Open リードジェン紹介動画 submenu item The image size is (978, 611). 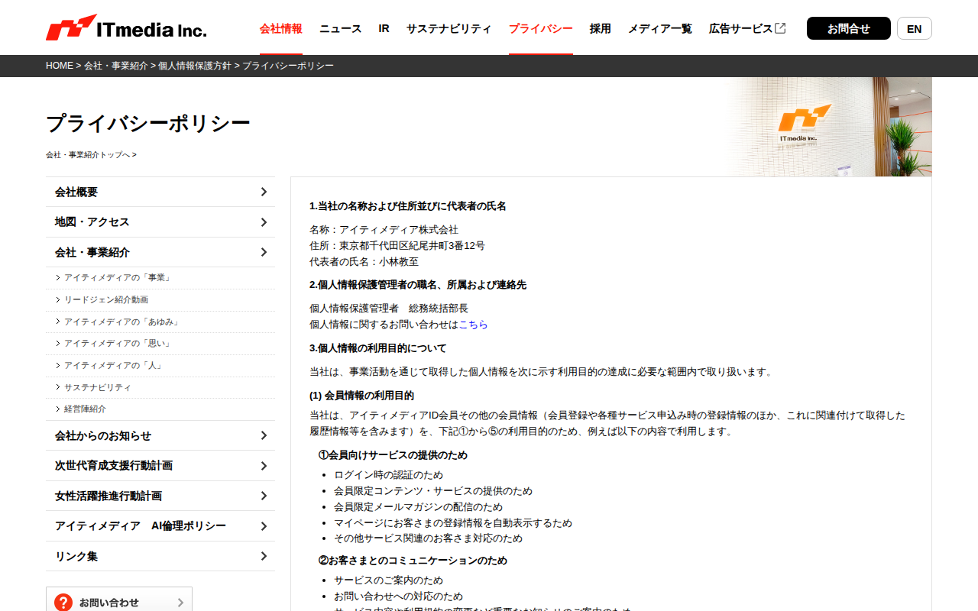[x=160, y=300]
